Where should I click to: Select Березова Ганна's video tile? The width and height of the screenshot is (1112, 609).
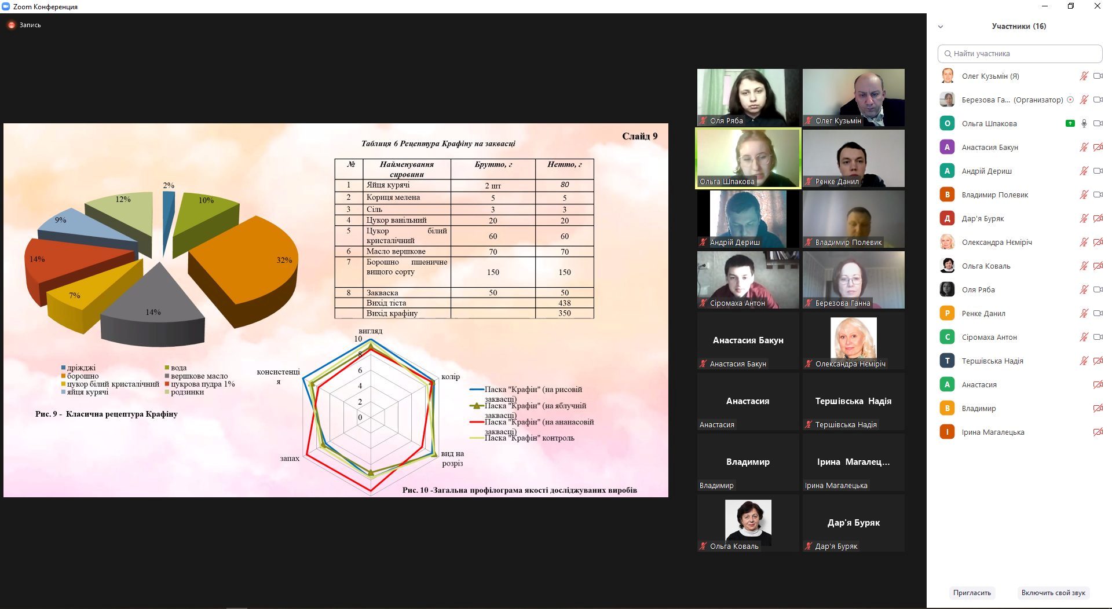(x=854, y=280)
